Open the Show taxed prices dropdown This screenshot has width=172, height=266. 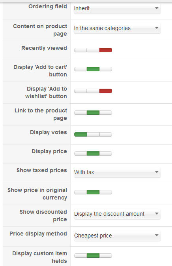[x=117, y=172]
